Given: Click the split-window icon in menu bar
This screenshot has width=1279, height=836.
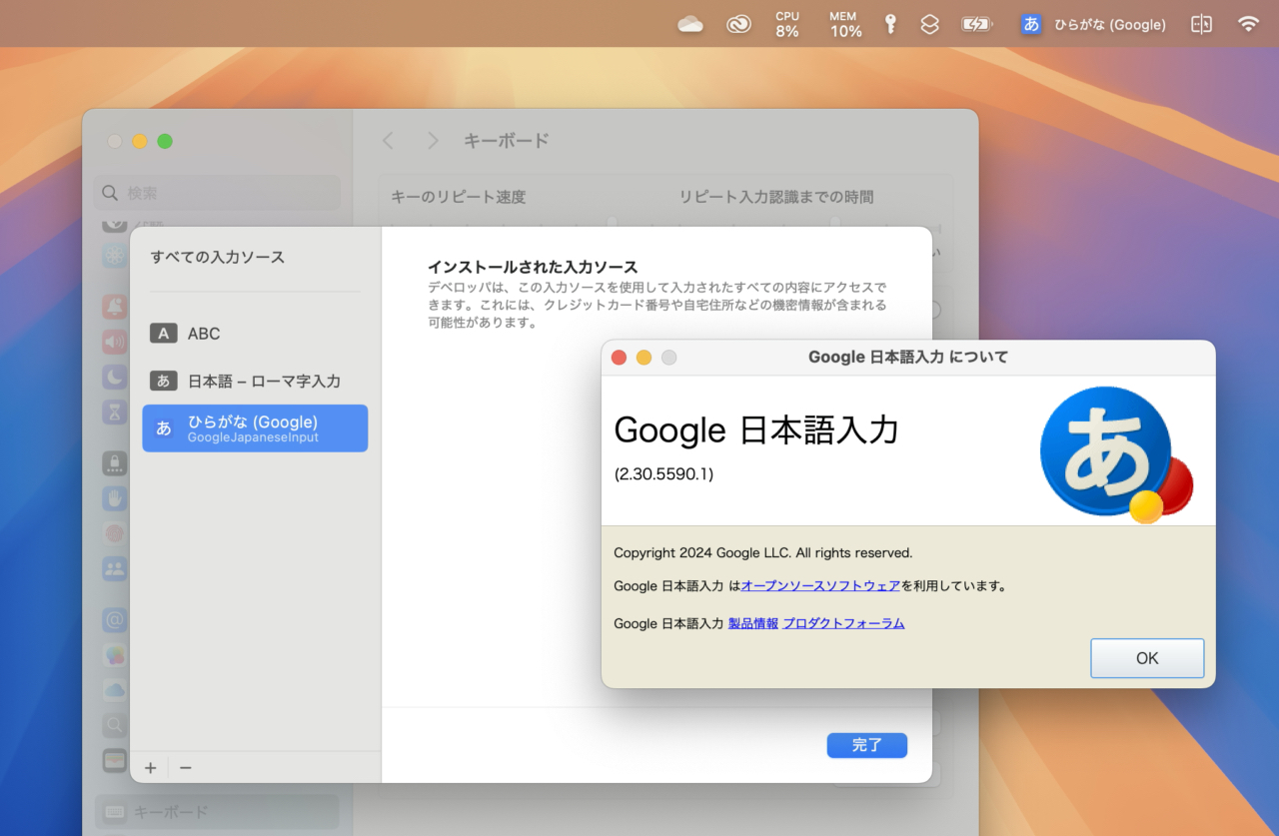Looking at the screenshot, I should pyautogui.click(x=1201, y=24).
